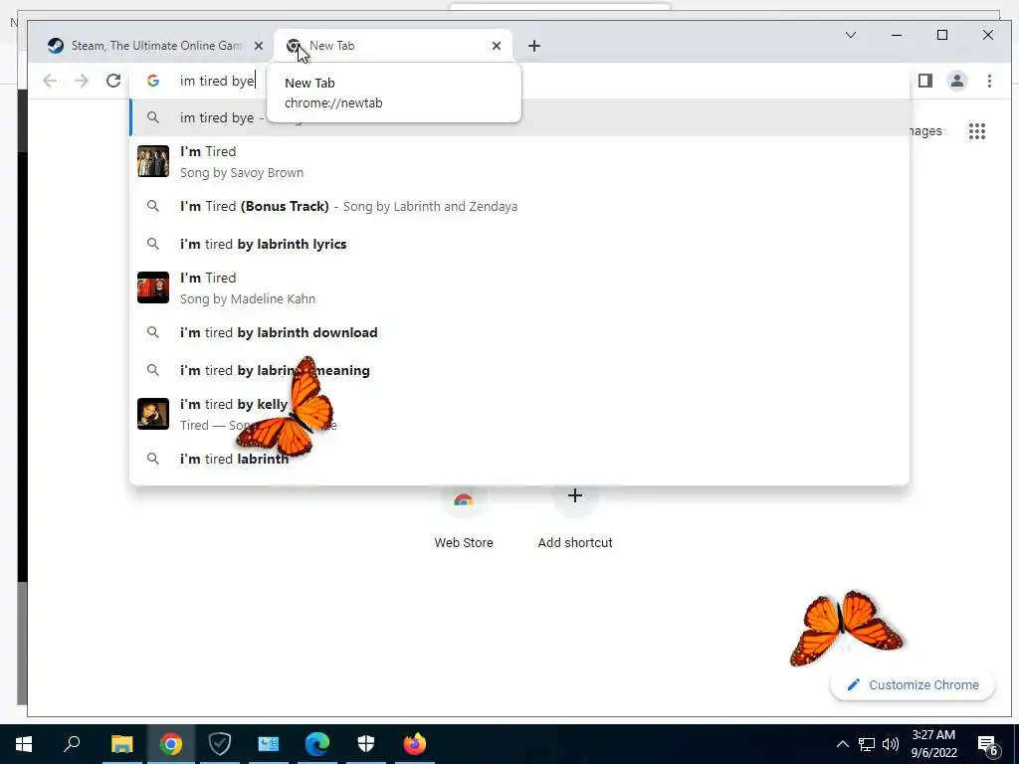Select 'i'm tired by labrinth download' suggestion
This screenshot has height=764, width=1019.
click(x=519, y=332)
